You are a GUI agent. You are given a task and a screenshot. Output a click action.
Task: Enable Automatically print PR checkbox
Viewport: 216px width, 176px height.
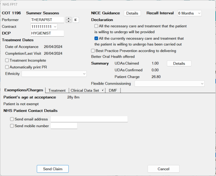(x=7, y=67)
